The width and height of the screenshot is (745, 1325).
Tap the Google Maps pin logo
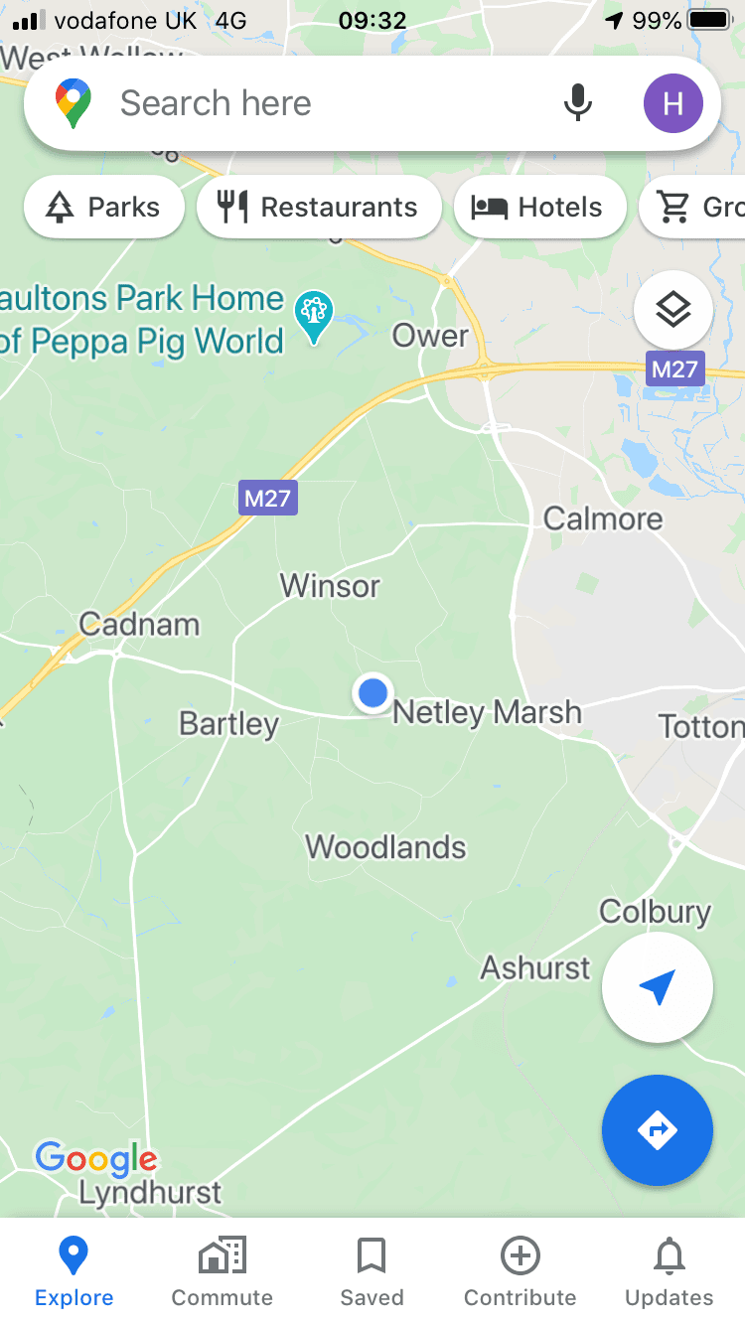coord(74,103)
